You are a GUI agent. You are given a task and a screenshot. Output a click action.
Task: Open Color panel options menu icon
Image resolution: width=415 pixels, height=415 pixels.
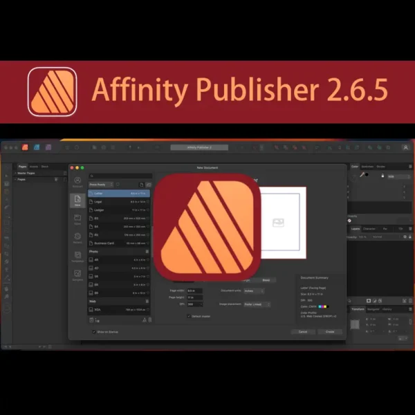click(x=410, y=166)
